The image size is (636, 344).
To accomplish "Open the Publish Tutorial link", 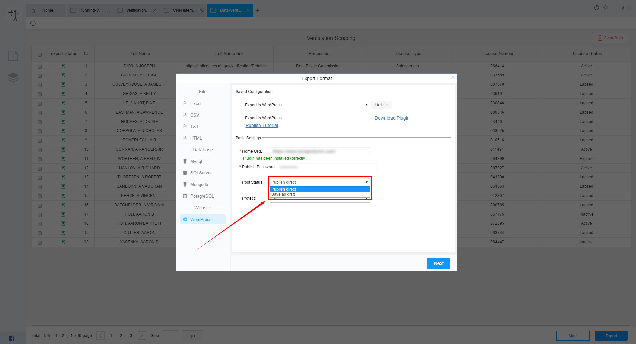I will click(x=262, y=125).
